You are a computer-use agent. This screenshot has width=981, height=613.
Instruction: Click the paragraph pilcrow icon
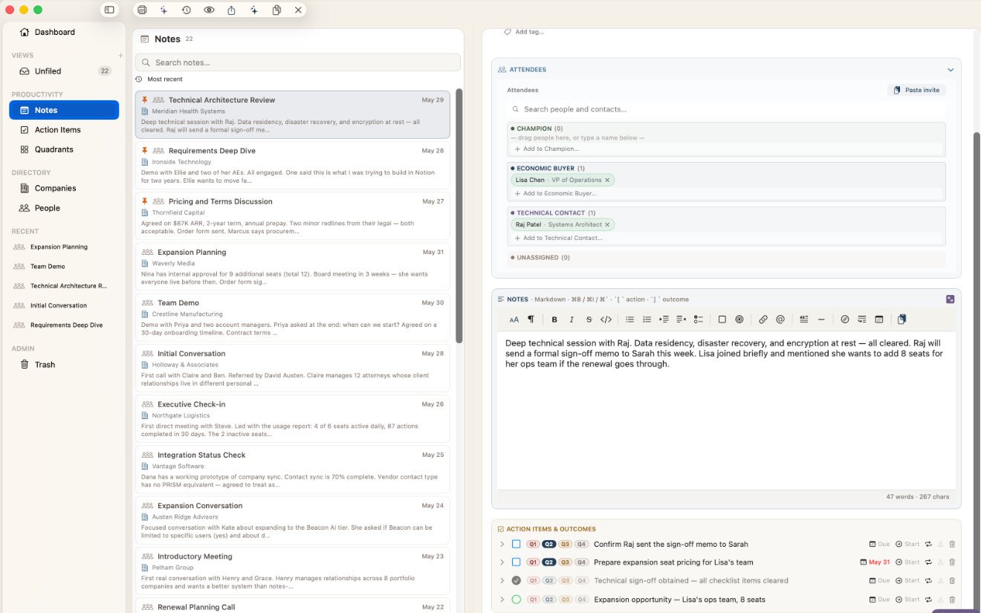(x=531, y=320)
